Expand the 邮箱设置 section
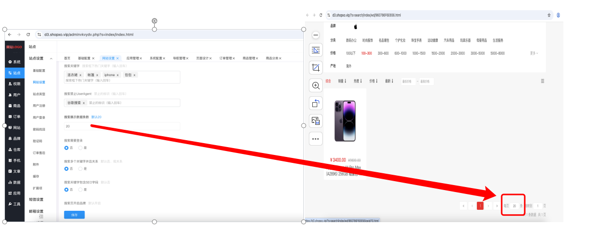 36,211
